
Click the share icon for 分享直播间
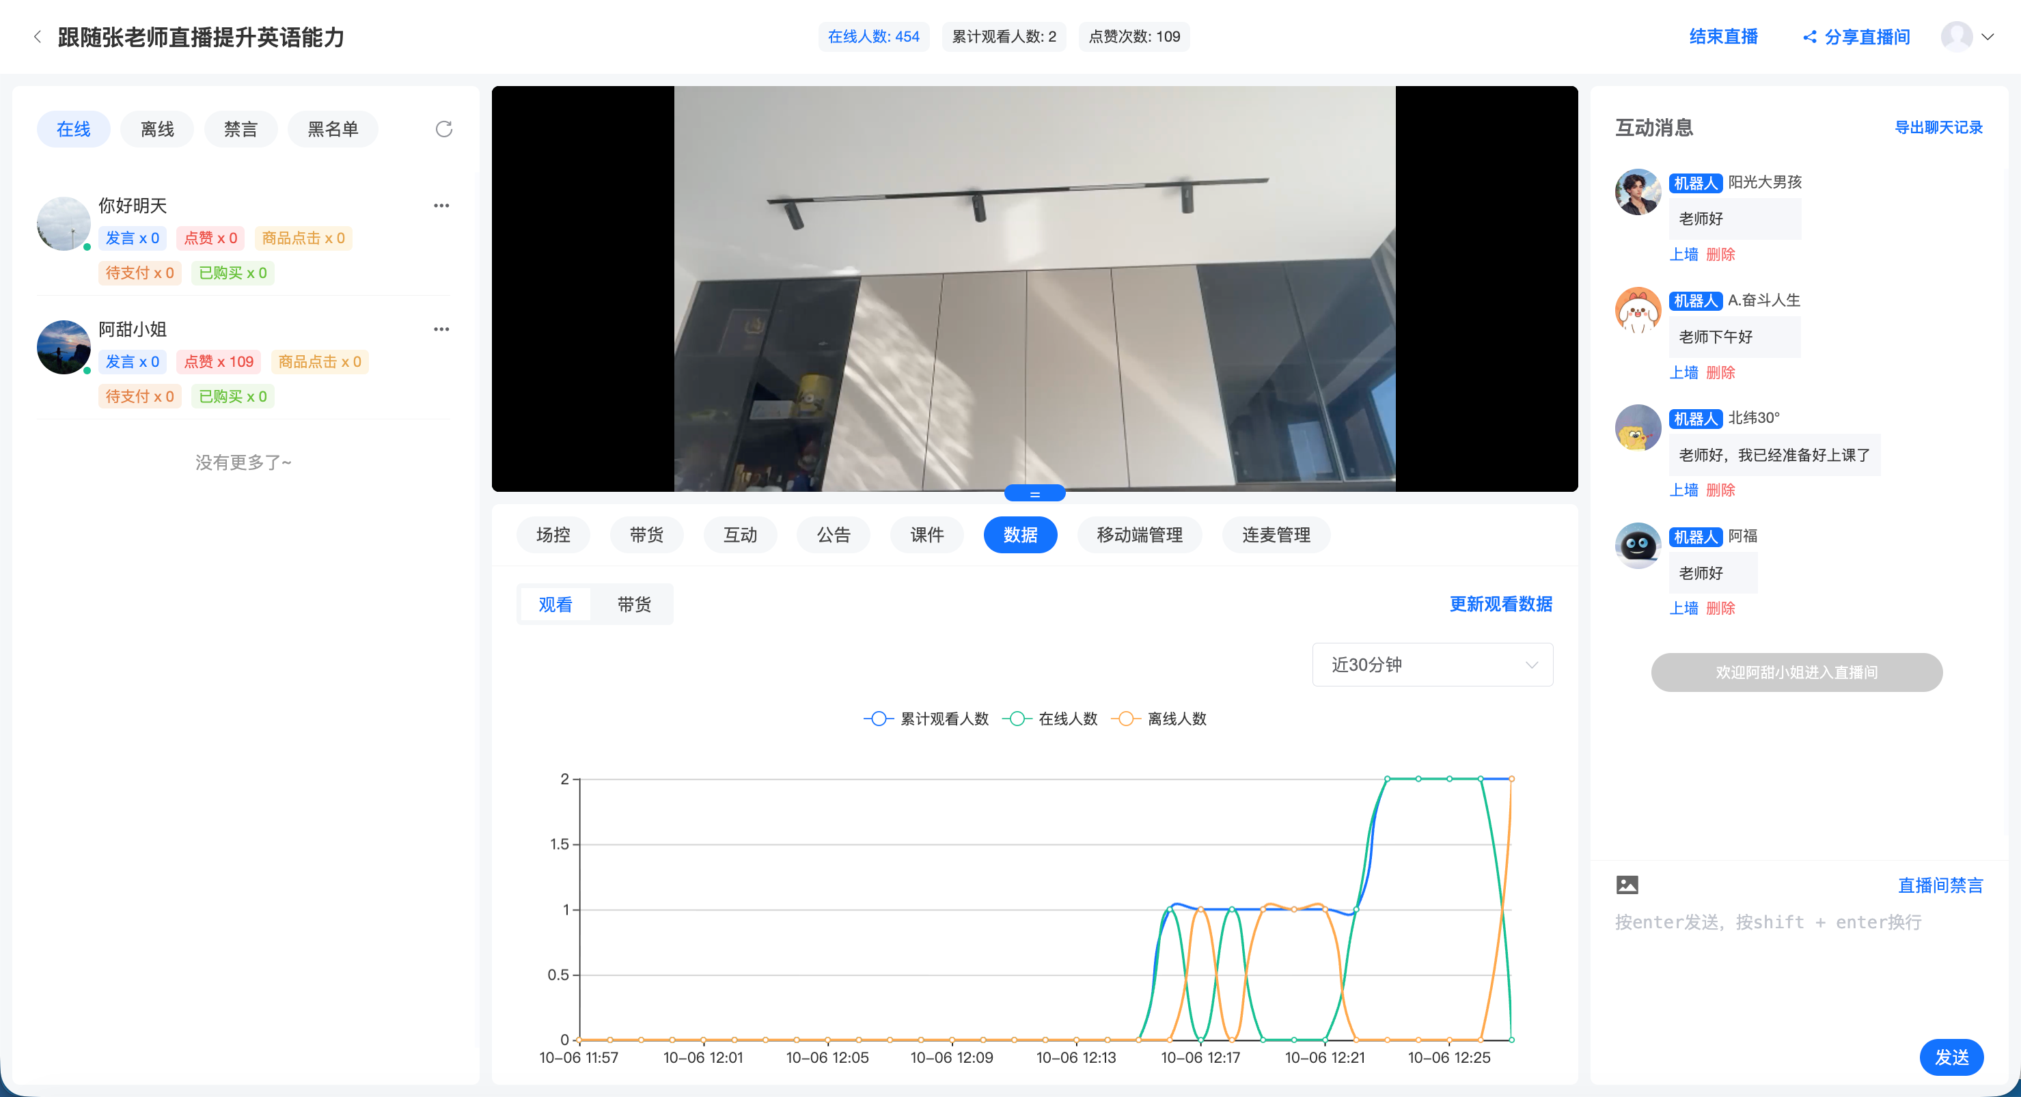tap(1809, 37)
